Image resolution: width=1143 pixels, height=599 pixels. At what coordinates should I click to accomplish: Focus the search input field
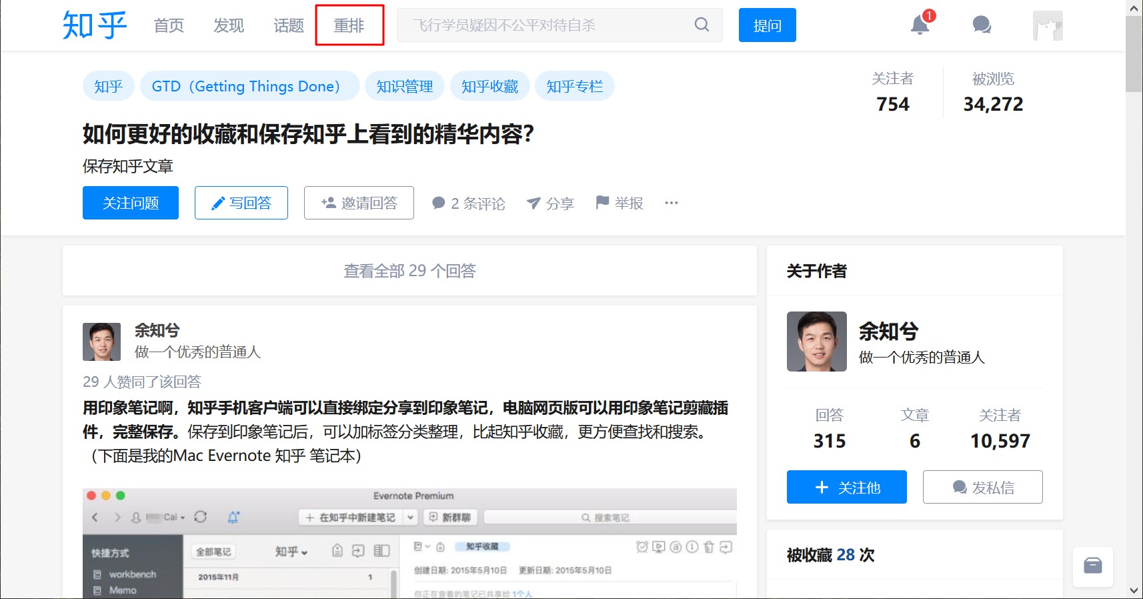(x=547, y=25)
